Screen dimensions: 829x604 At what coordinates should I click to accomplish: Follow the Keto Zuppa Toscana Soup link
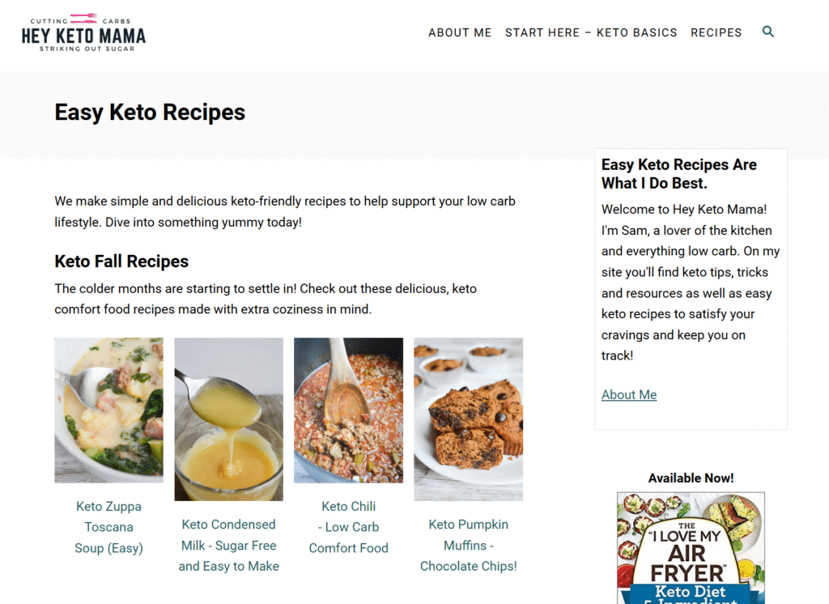[x=108, y=527]
